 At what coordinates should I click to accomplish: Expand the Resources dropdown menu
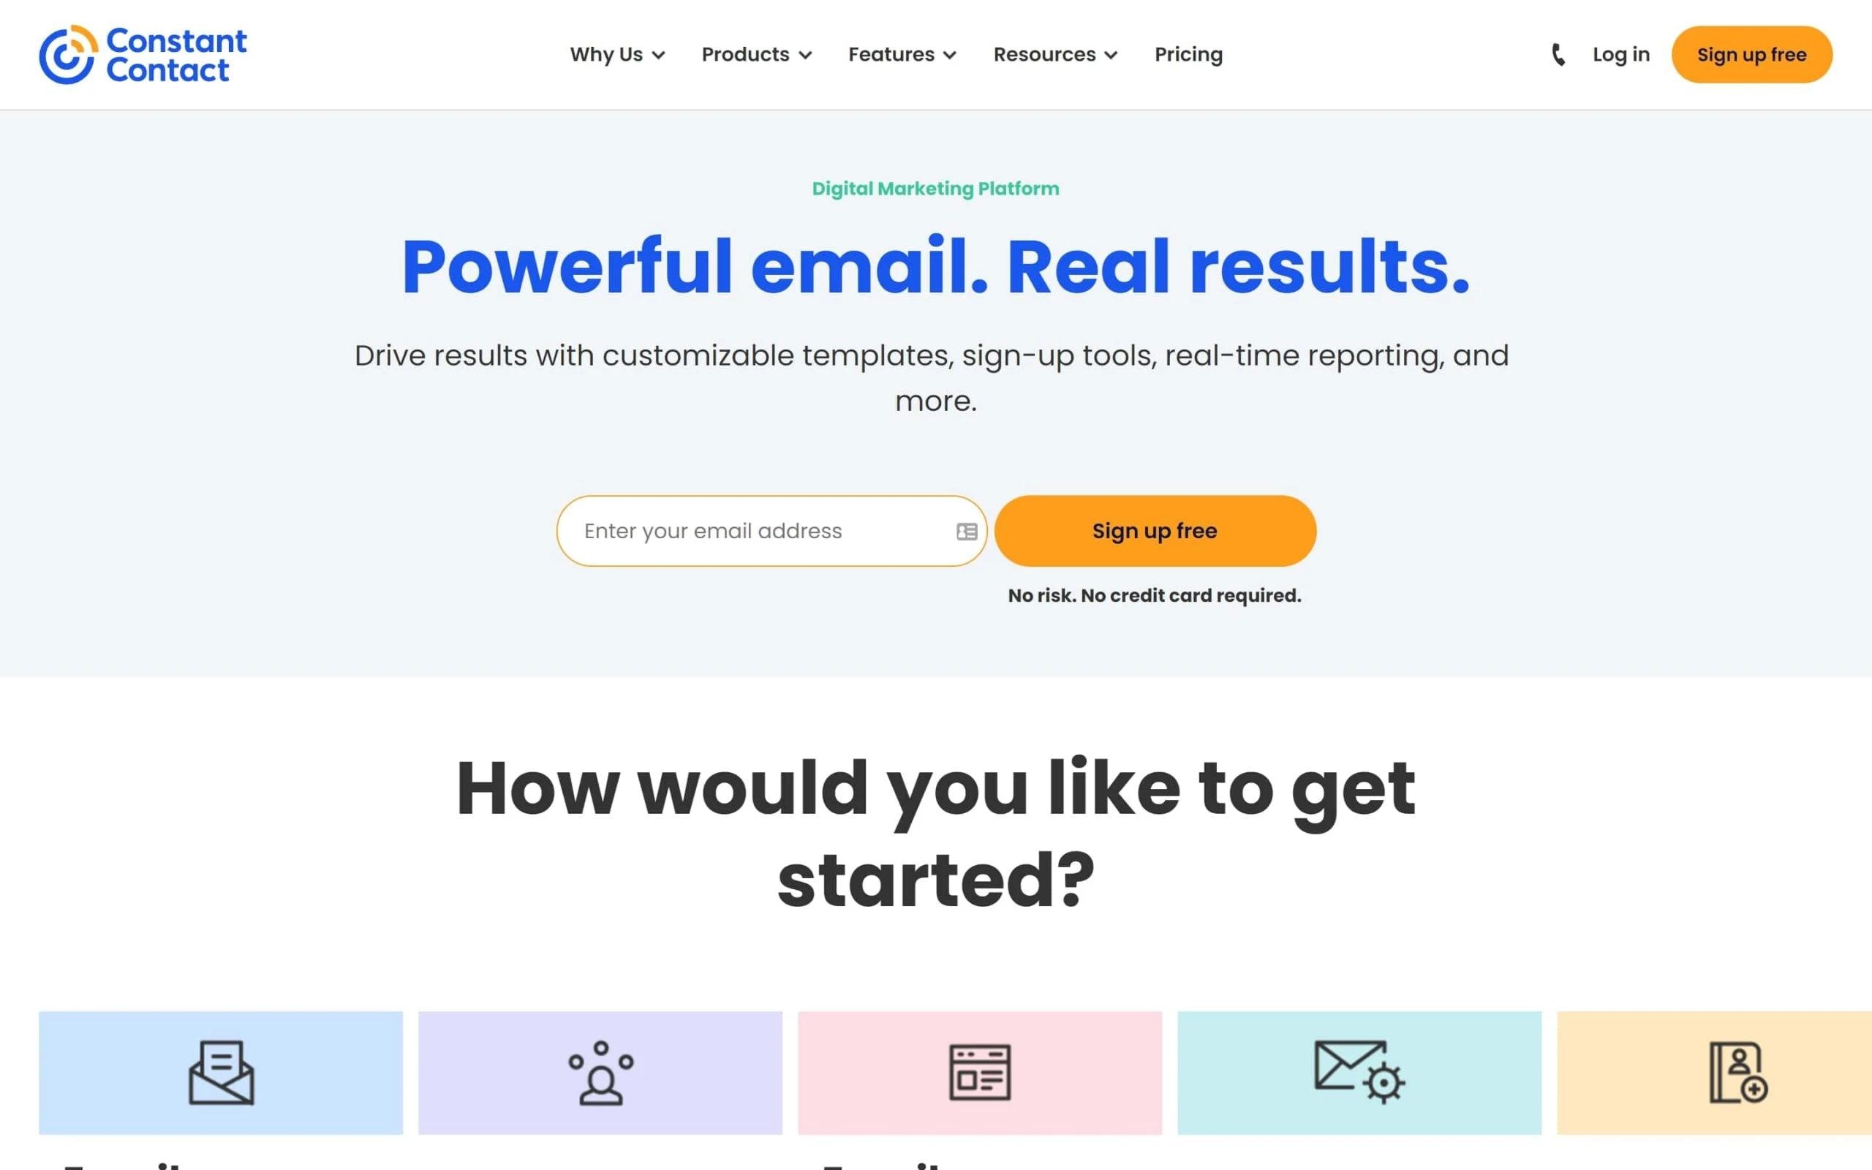(1057, 54)
